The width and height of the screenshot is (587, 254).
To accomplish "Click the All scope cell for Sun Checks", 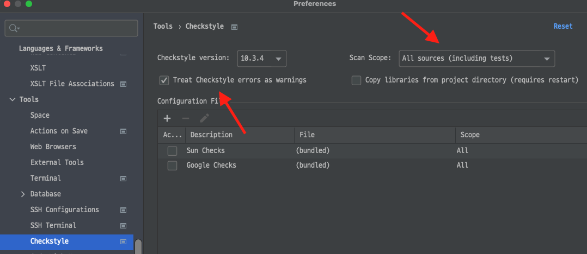I will click(462, 151).
